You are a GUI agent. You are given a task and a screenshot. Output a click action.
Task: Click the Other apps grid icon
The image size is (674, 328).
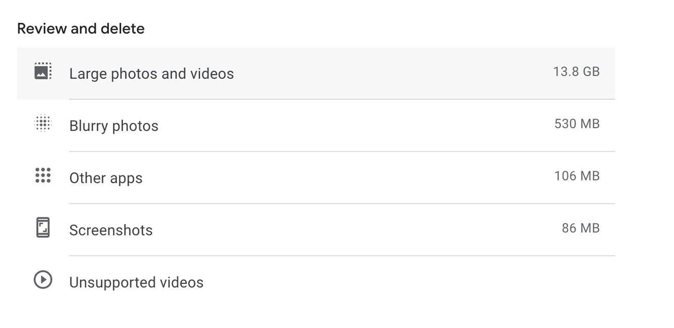pos(43,175)
